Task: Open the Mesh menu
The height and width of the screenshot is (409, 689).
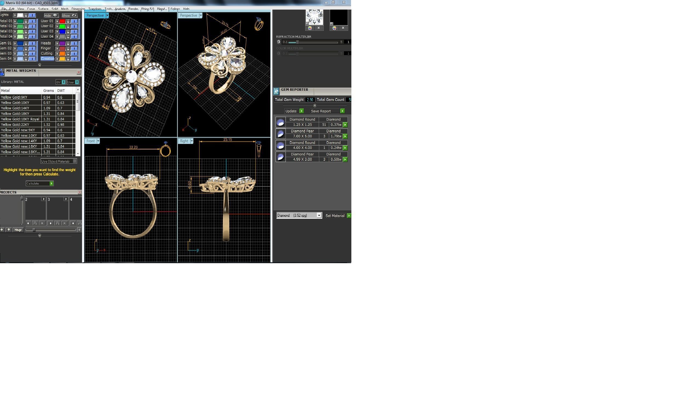Action: [64, 9]
